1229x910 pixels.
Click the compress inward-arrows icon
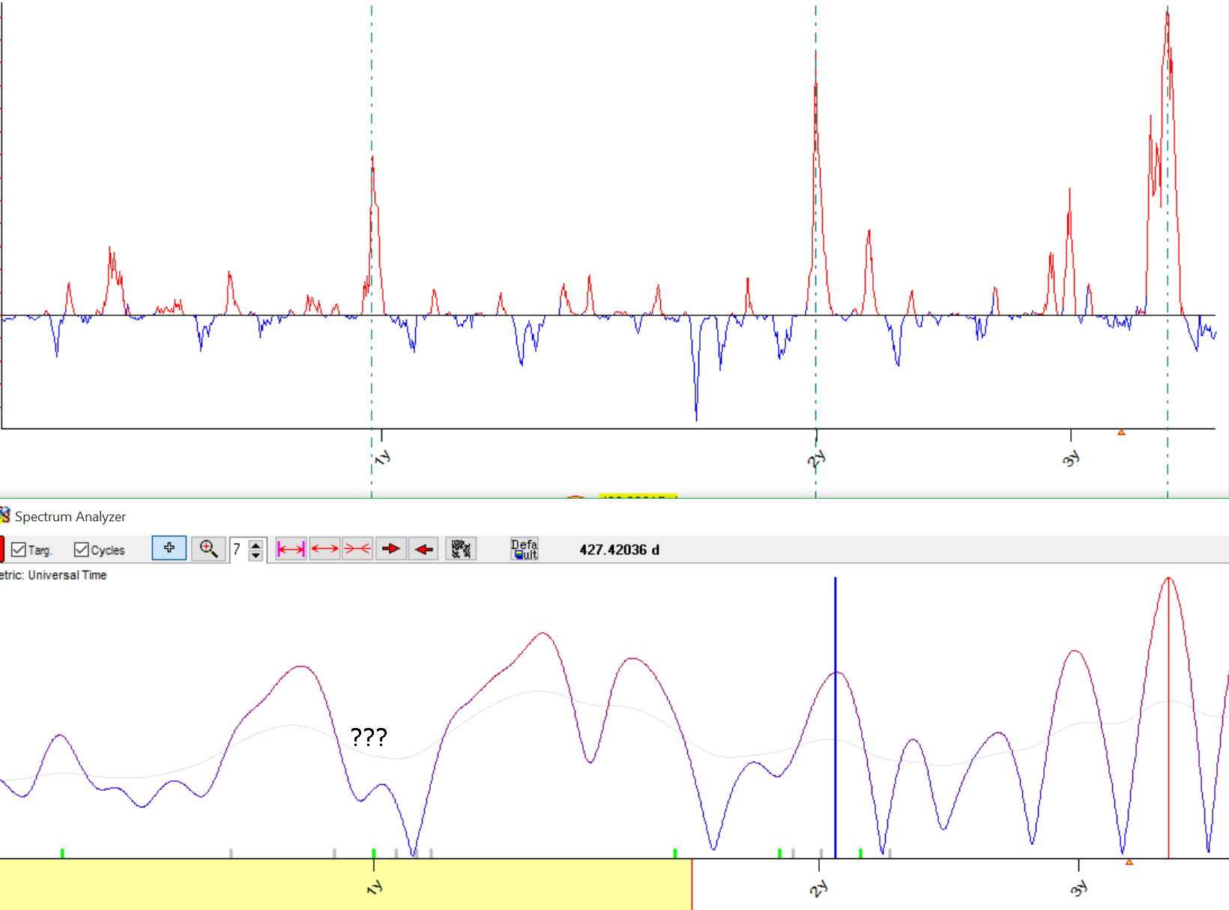pos(357,549)
